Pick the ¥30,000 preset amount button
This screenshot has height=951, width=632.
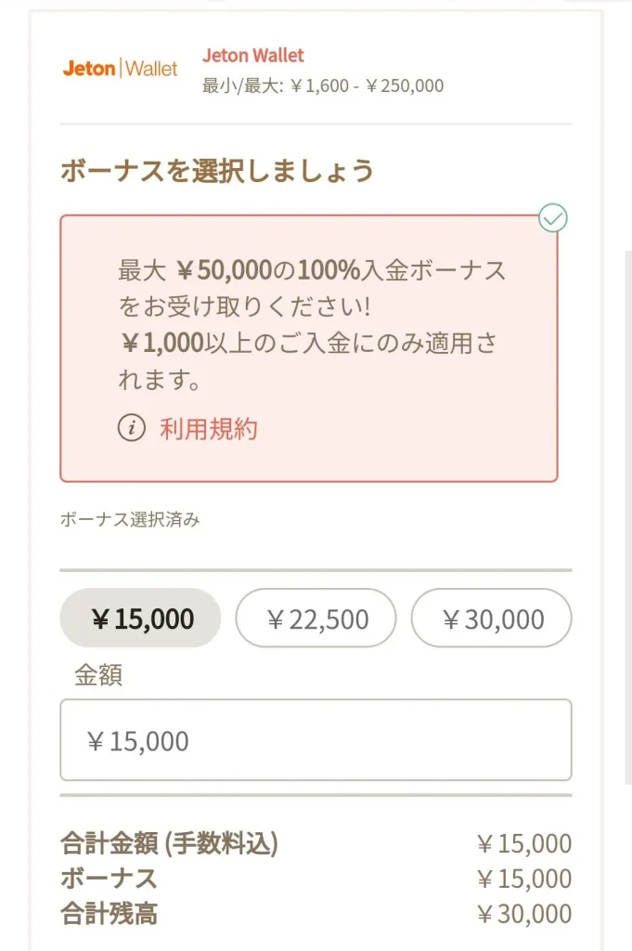(x=491, y=619)
